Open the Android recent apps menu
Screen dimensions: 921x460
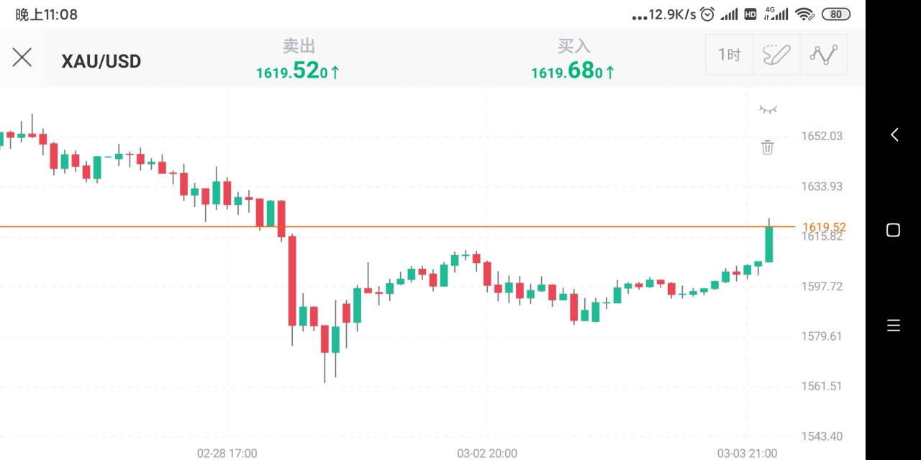[894, 326]
